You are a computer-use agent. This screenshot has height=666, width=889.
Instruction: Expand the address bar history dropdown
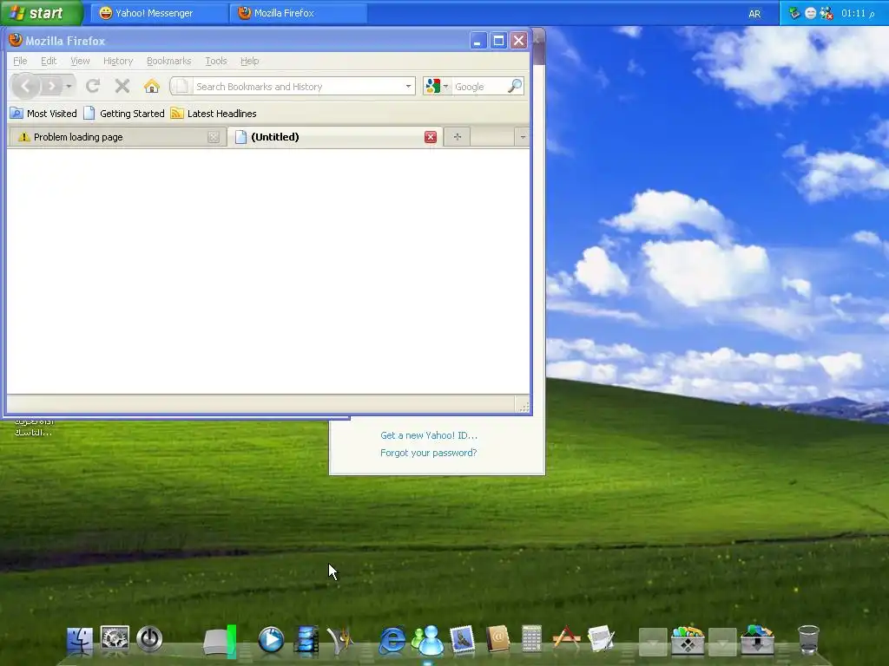pyautogui.click(x=408, y=87)
